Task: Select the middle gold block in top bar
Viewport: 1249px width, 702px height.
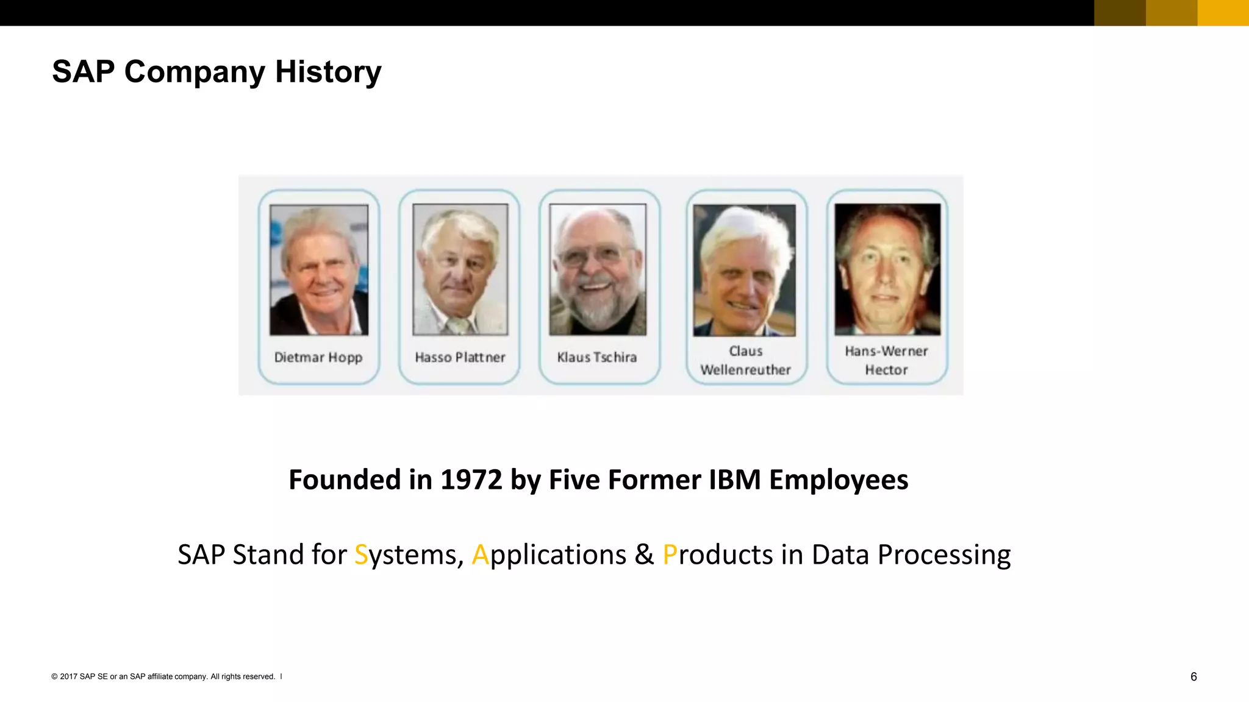Action: [1172, 13]
